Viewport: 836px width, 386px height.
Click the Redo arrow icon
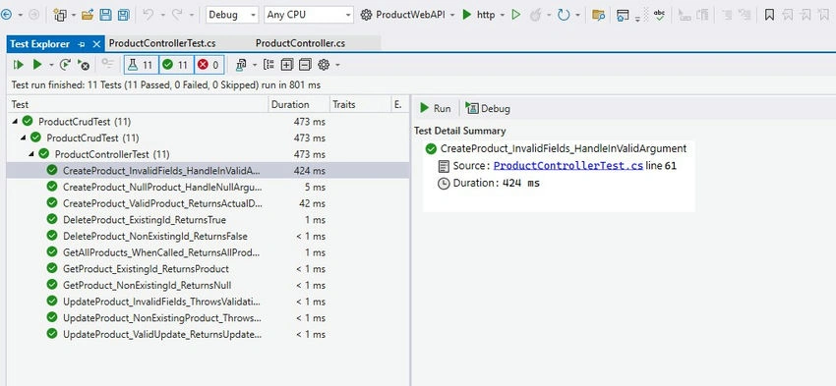[x=176, y=15]
